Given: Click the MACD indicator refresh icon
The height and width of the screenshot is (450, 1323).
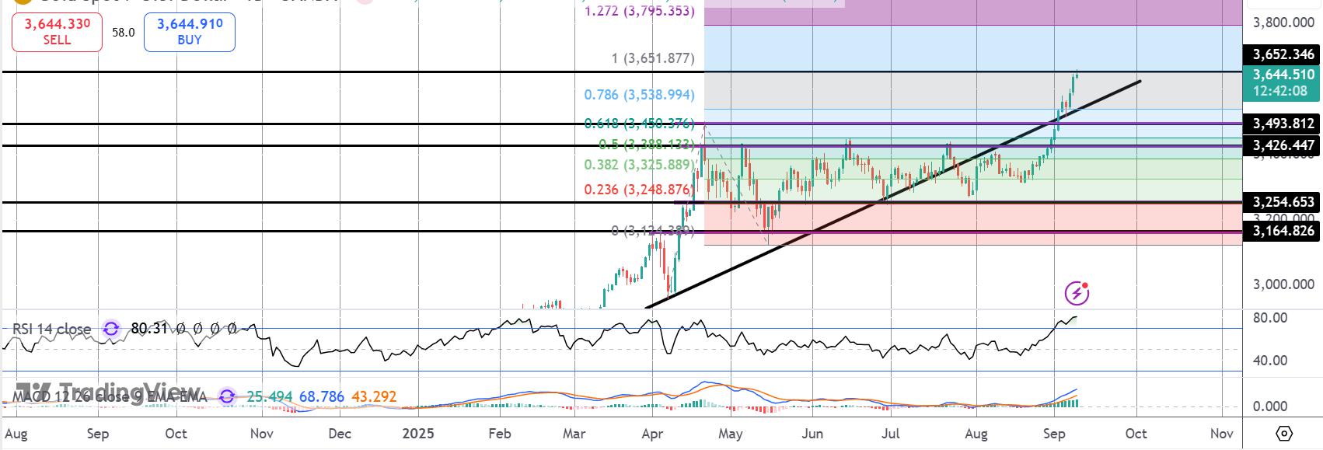Looking at the screenshot, I should (227, 397).
